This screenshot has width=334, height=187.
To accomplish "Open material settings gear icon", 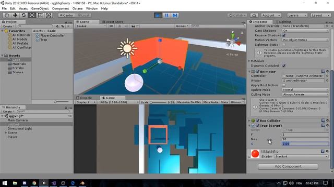I will (x=328, y=151).
